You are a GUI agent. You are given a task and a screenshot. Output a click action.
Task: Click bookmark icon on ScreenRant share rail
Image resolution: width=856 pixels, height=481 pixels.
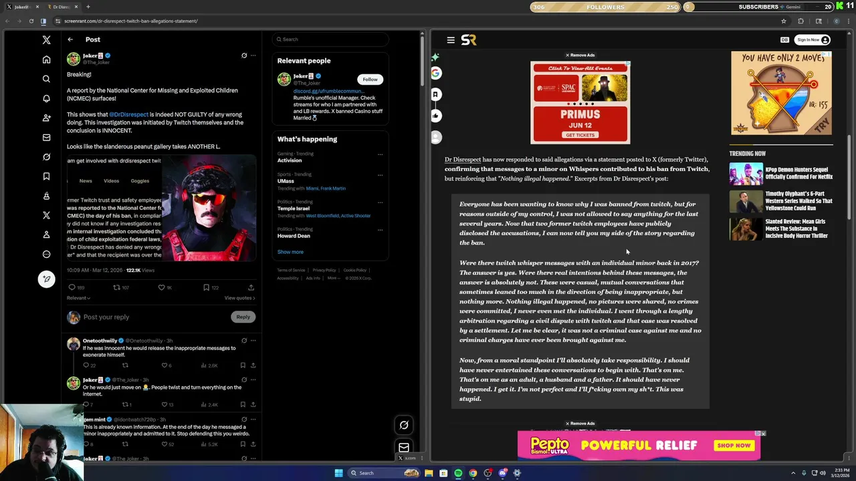436,94
